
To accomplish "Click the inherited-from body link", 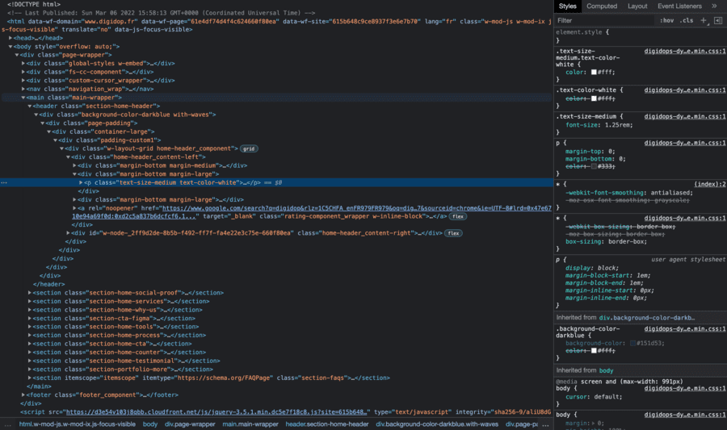I will click(x=606, y=371).
